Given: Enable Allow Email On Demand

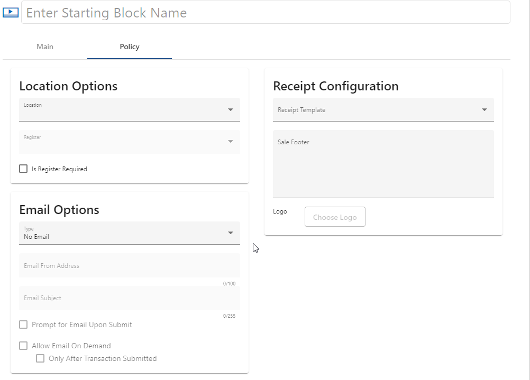Looking at the screenshot, I should tap(23, 345).
